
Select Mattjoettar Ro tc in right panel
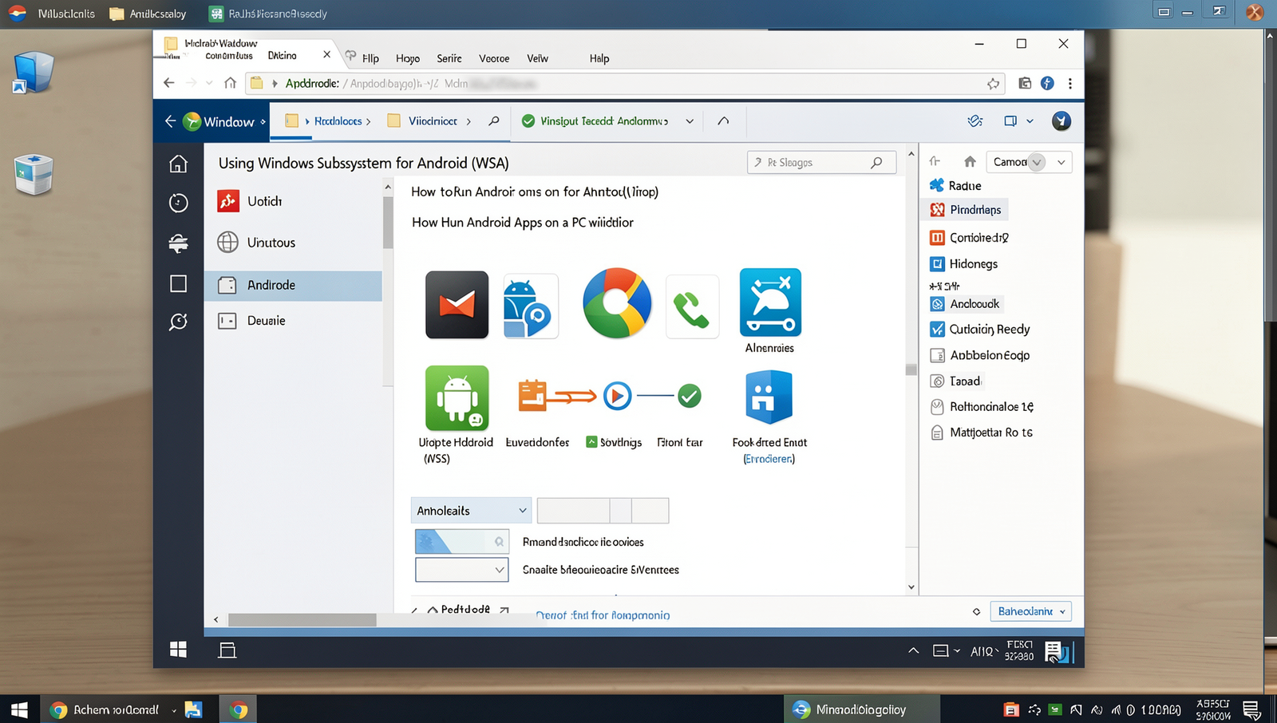click(x=982, y=433)
